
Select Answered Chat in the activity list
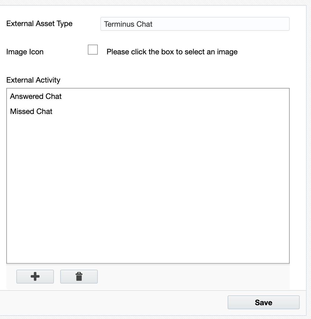click(x=148, y=96)
